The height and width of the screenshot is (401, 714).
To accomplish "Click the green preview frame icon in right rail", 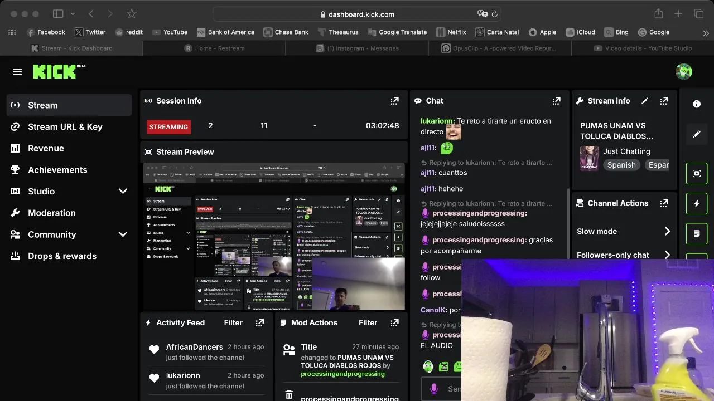I will (x=697, y=173).
